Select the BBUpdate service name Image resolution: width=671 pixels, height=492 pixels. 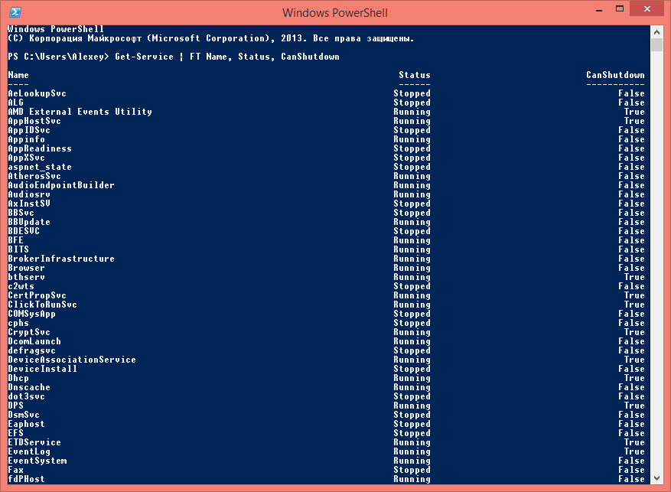click(x=29, y=222)
